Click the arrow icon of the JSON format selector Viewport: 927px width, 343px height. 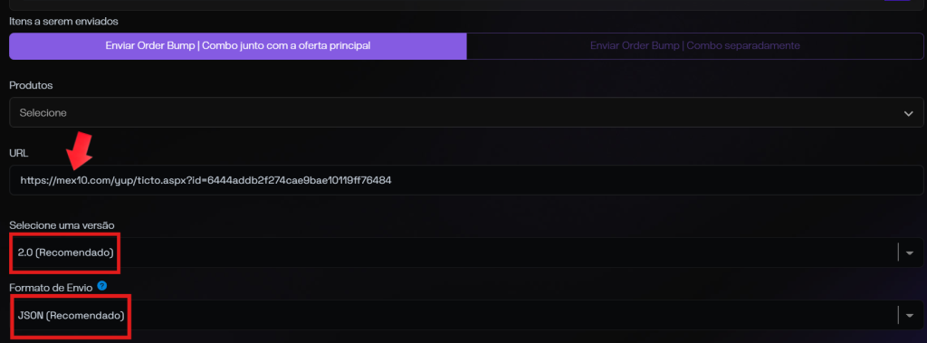tap(910, 316)
